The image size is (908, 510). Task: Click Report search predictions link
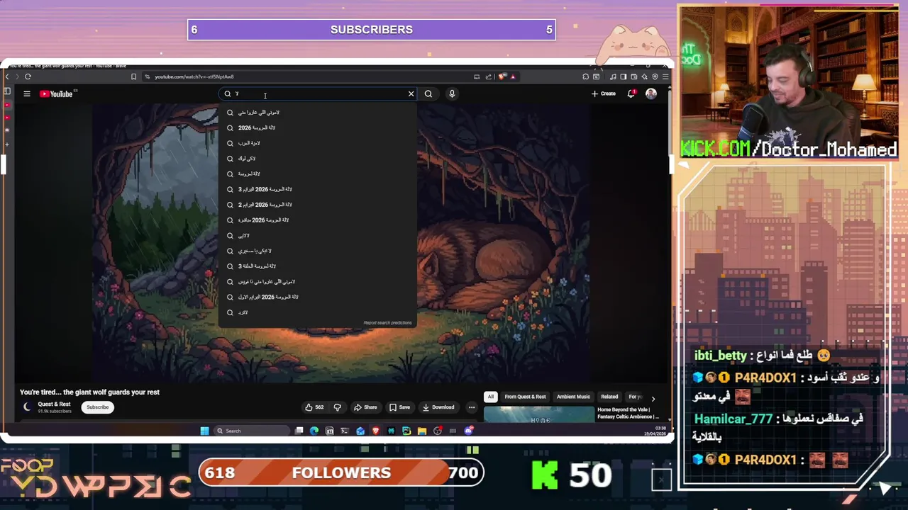(387, 323)
